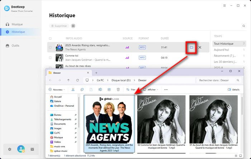Click the Cut scissors icon

[x=73, y=90]
